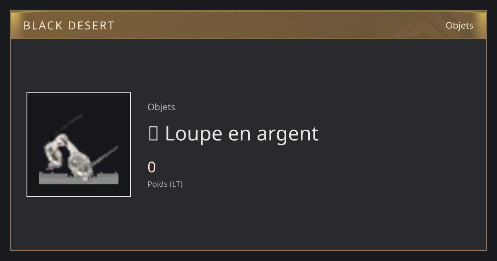The image size is (497, 261).
Task: Click the Poids (LT) label
Action: coord(165,184)
